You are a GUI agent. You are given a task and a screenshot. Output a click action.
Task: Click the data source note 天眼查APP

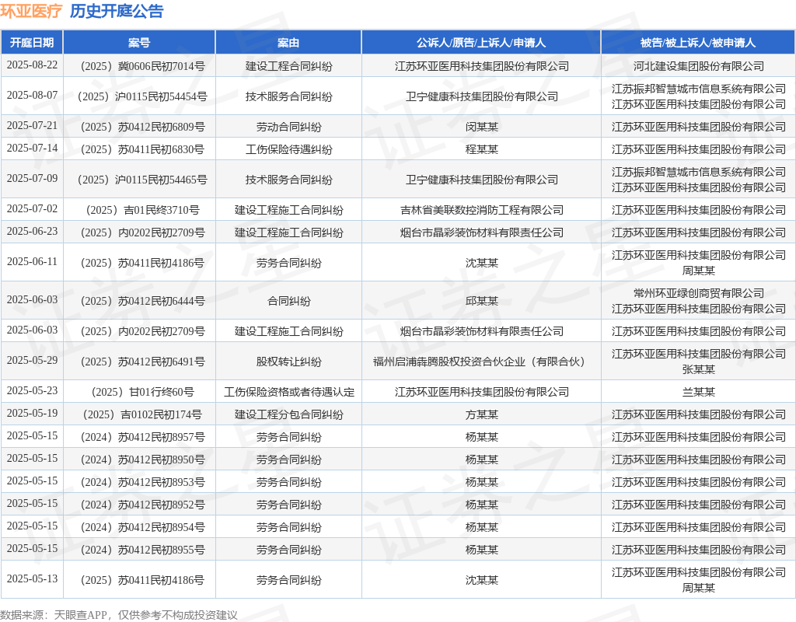(80, 616)
